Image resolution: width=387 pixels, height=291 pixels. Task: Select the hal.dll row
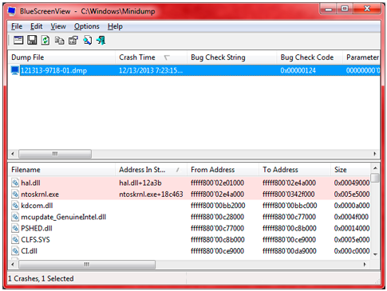coord(189,183)
